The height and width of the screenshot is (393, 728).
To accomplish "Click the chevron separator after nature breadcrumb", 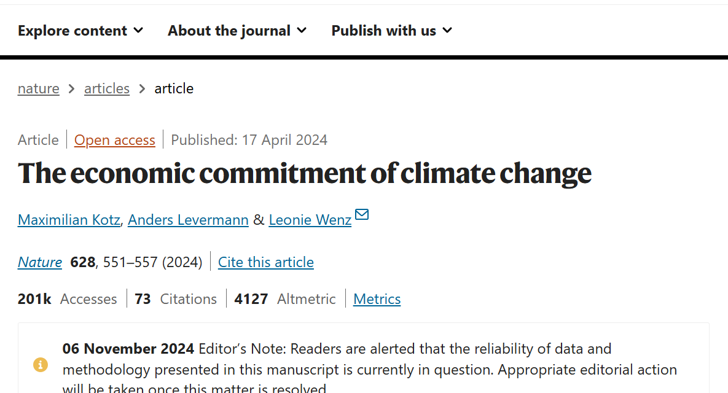I will (x=72, y=88).
